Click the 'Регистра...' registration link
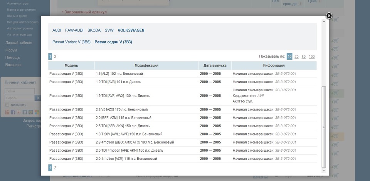 (x=34, y=126)
